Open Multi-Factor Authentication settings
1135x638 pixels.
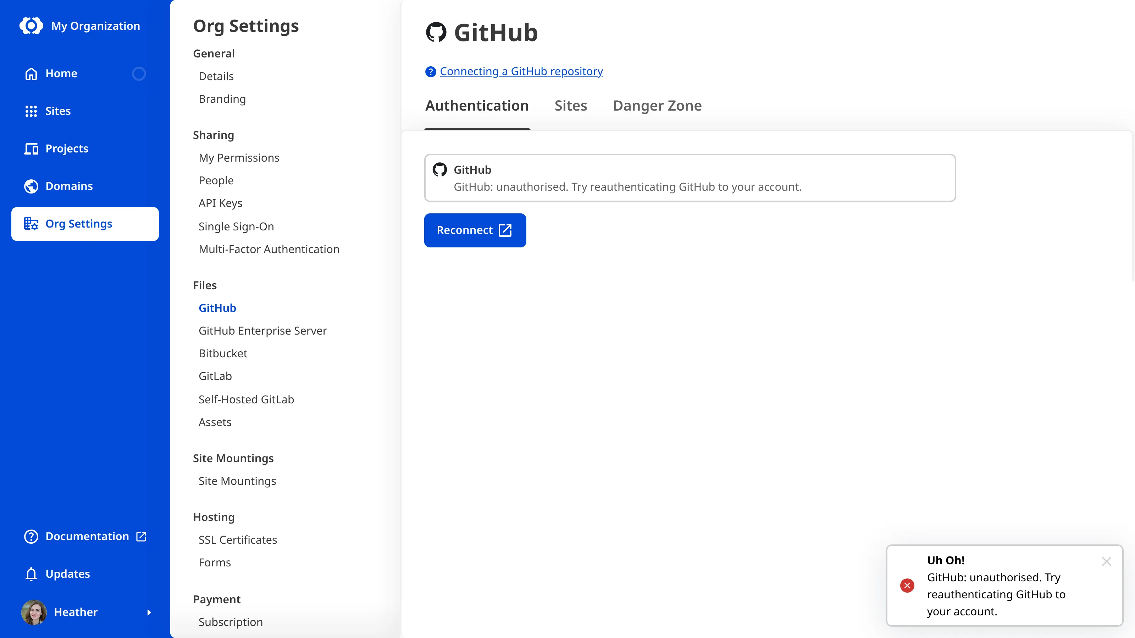coord(269,249)
